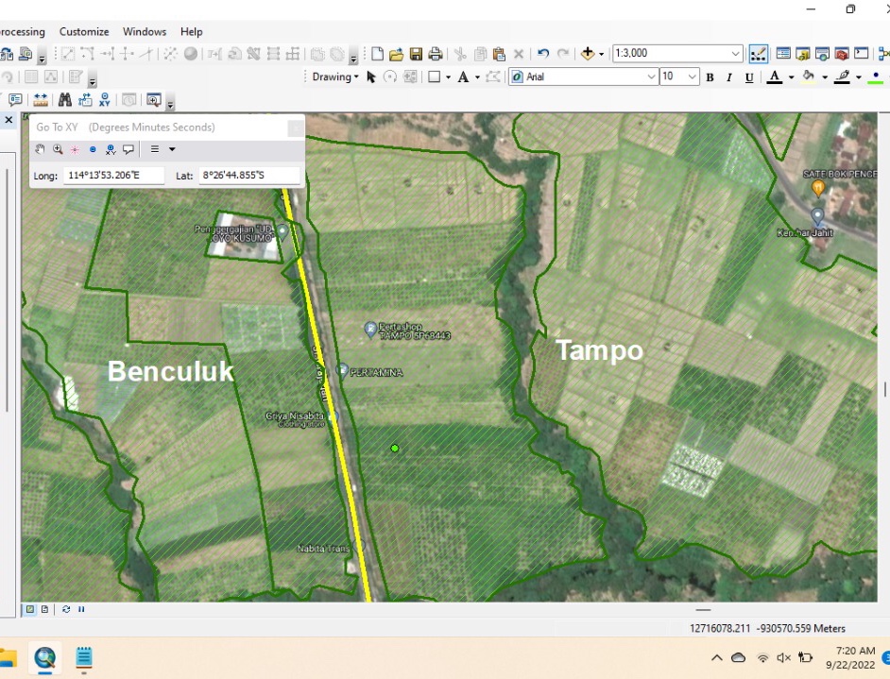Open the Arial font name dropdown
This screenshot has height=679, width=890.
[x=652, y=77]
